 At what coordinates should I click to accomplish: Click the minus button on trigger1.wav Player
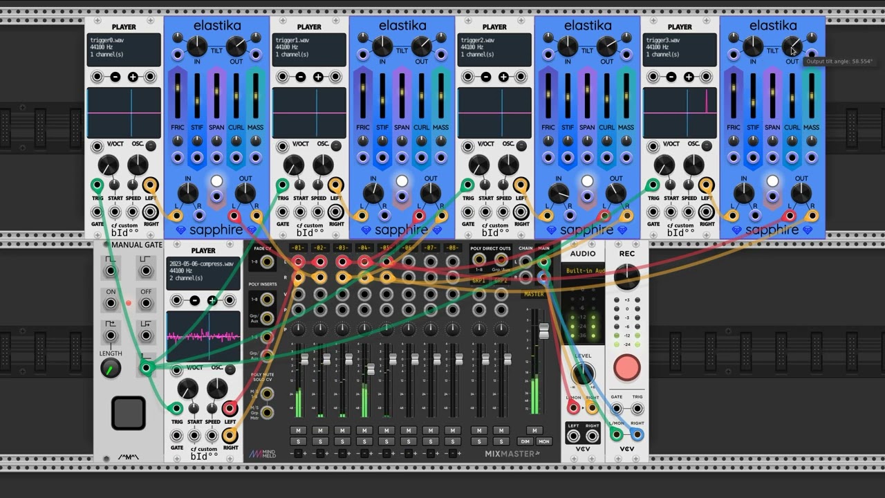pos(300,77)
